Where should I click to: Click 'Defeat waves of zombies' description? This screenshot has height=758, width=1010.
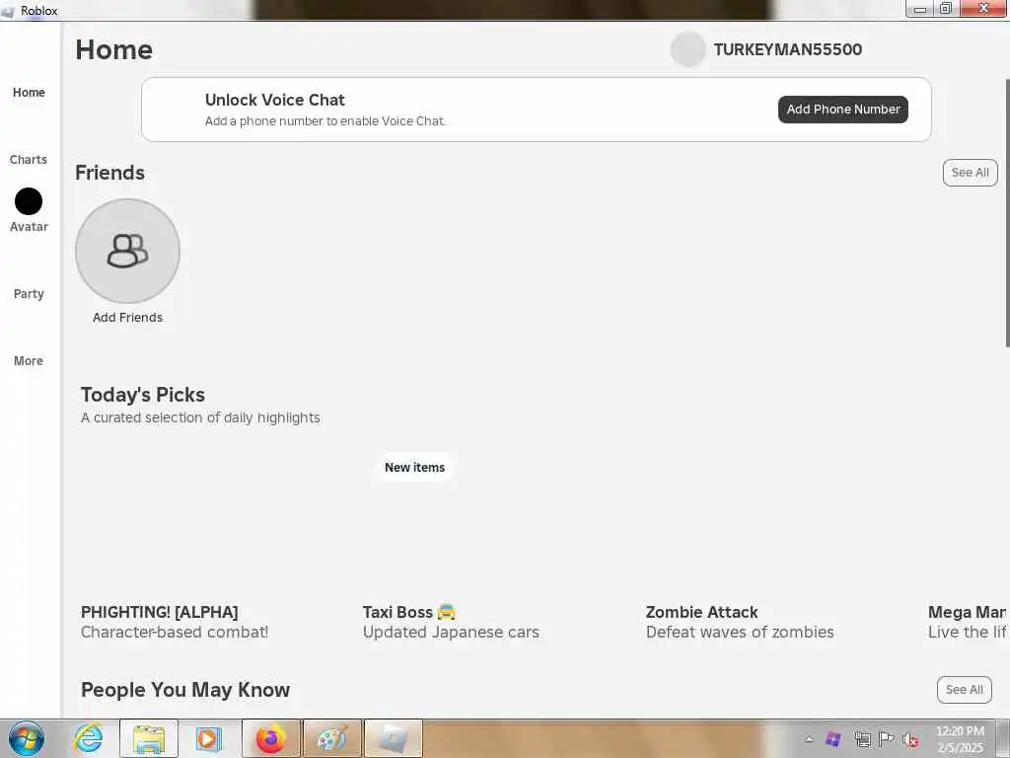[740, 632]
